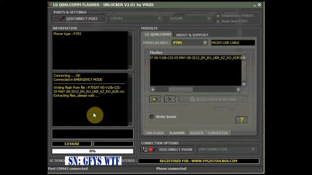Click WRITE FILES & DO JOBS button
Viewport: 312px width, 175px height.
click(x=213, y=99)
